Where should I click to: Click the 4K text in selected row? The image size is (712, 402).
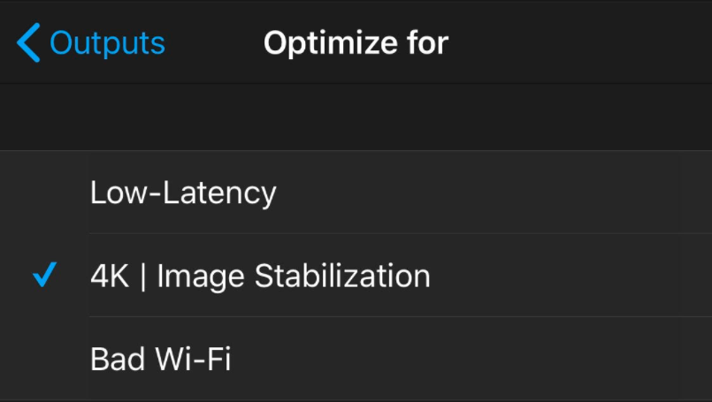(x=110, y=276)
